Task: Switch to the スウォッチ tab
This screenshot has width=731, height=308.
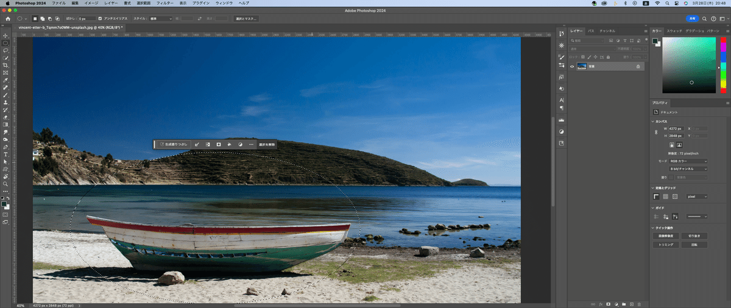Action: (674, 30)
